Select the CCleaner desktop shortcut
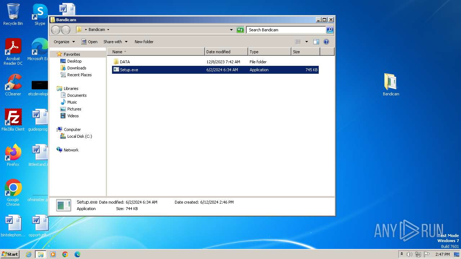The image size is (461, 259). point(13,85)
